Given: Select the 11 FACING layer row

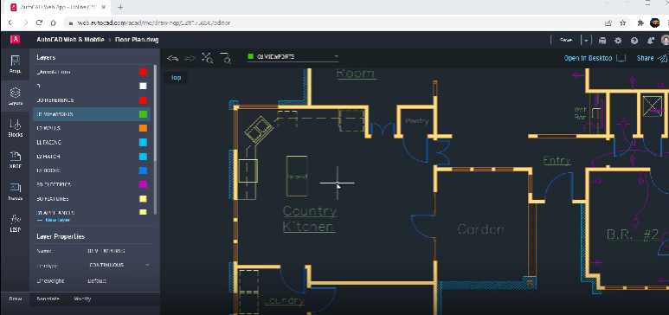Looking at the screenshot, I should pos(91,143).
